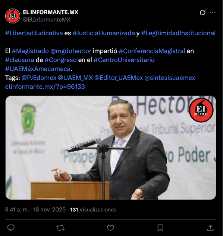The width and height of the screenshot is (223, 236).
Task: Open the share menu icon
Action: pos(210,228)
